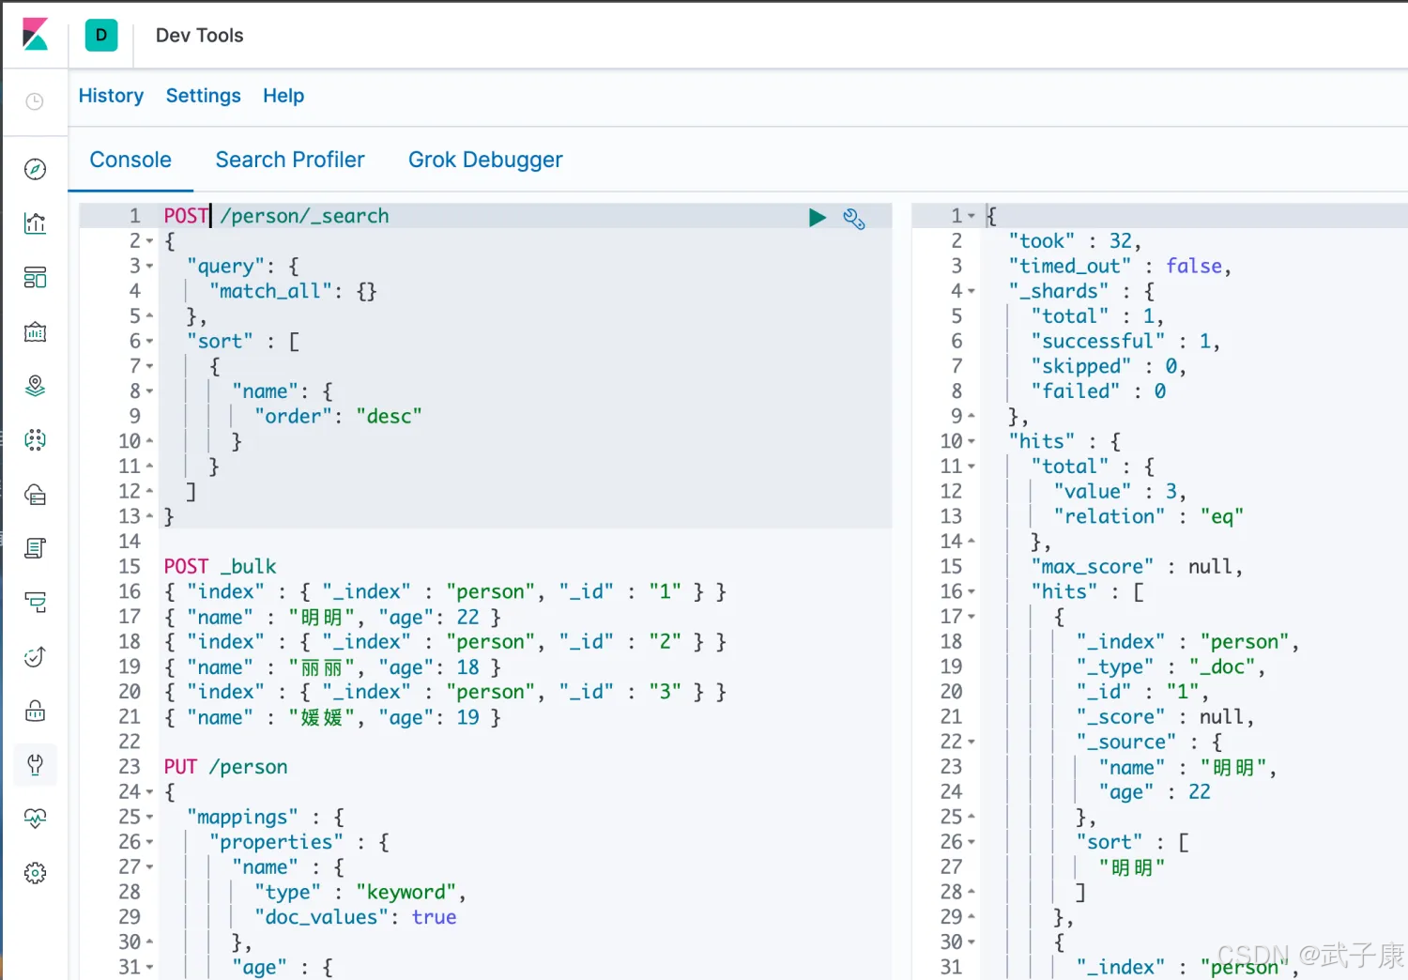Open Stack Monitoring heartbeat icon
1408x980 pixels.
[35, 819]
